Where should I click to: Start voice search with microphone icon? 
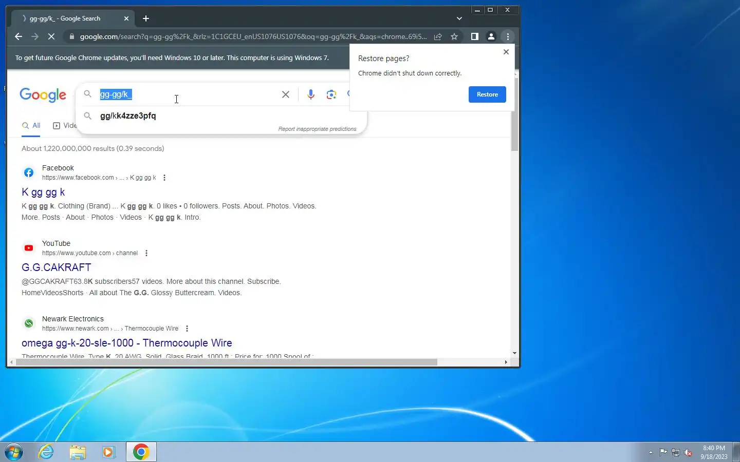311,94
